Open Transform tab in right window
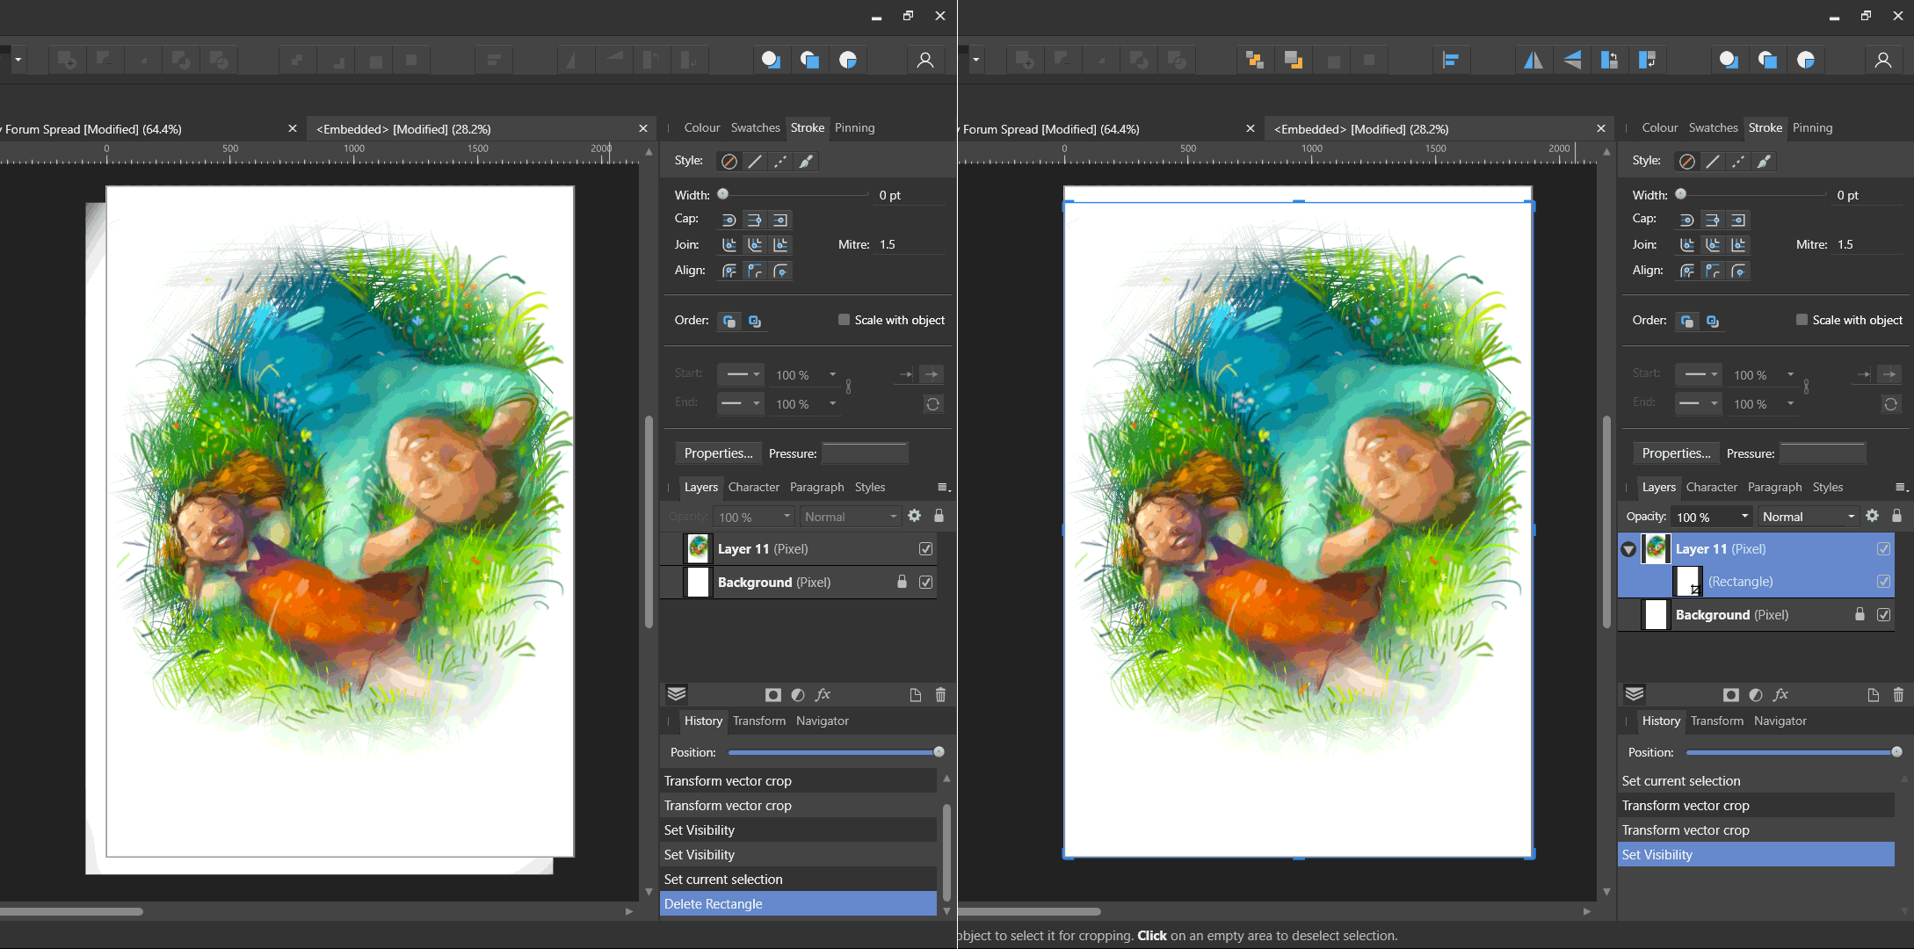The height and width of the screenshot is (949, 1914). [1716, 721]
